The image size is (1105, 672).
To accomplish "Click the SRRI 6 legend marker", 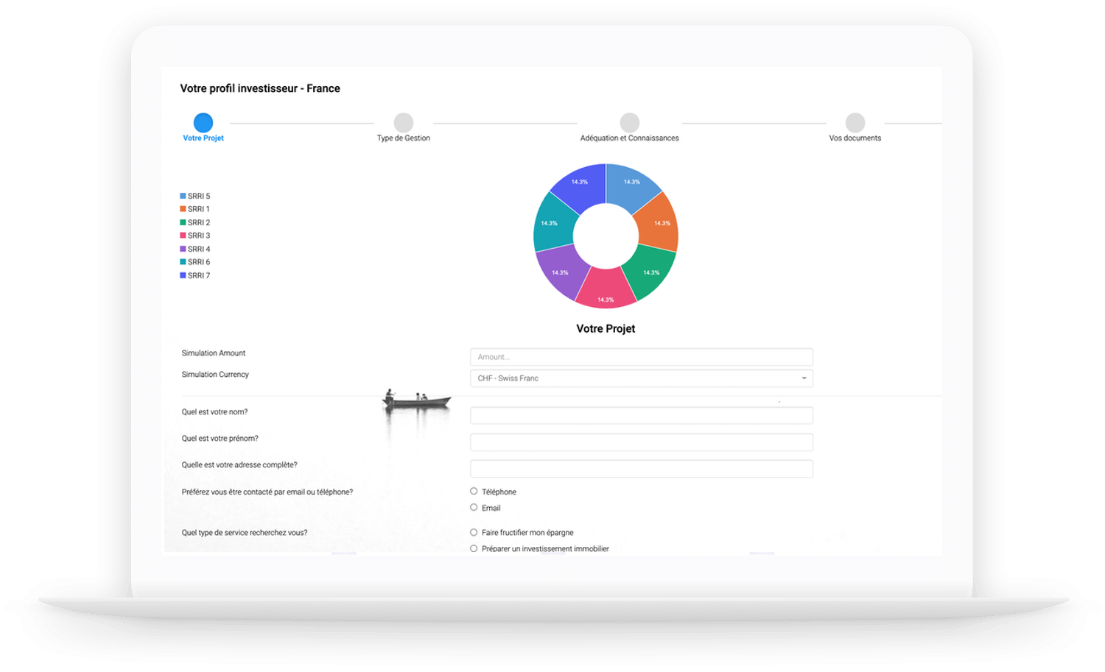I will tap(182, 261).
